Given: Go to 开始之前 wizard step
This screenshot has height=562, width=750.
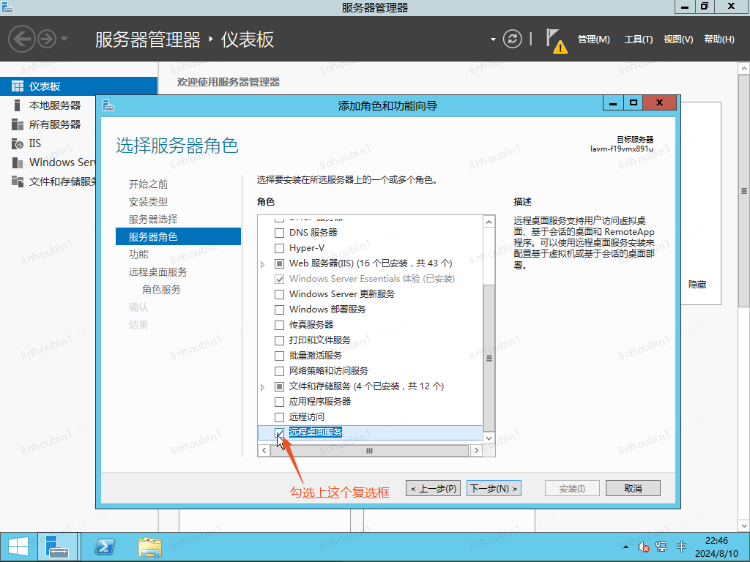Looking at the screenshot, I should pyautogui.click(x=148, y=184).
